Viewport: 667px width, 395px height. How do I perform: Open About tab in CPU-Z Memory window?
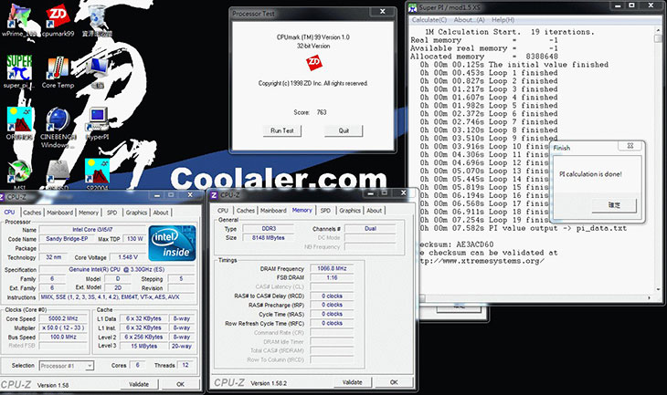(375, 211)
